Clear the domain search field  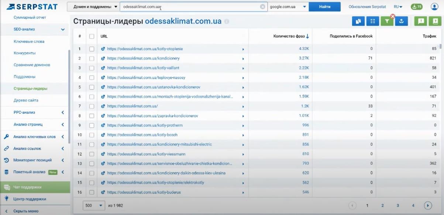click(262, 7)
